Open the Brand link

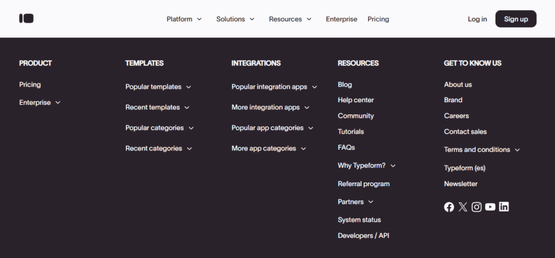[x=453, y=100]
